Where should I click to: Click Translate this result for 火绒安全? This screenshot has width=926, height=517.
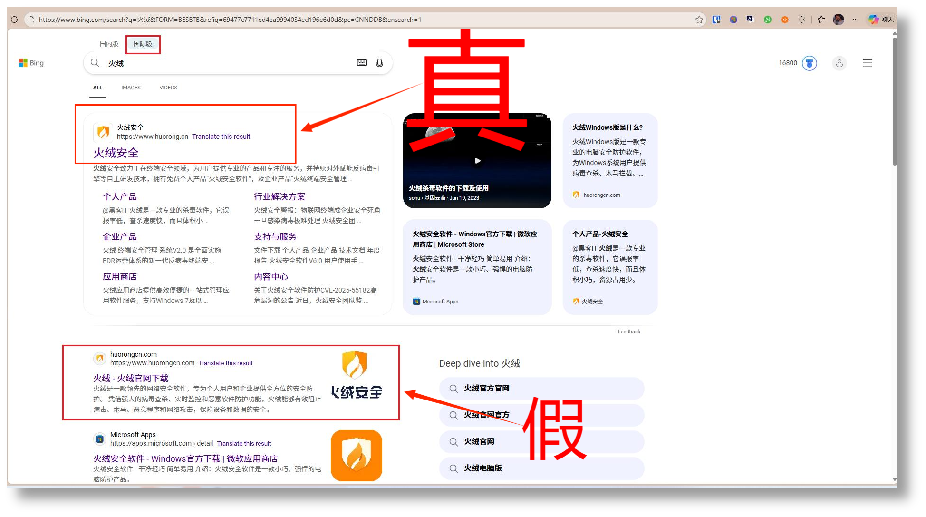click(x=221, y=137)
